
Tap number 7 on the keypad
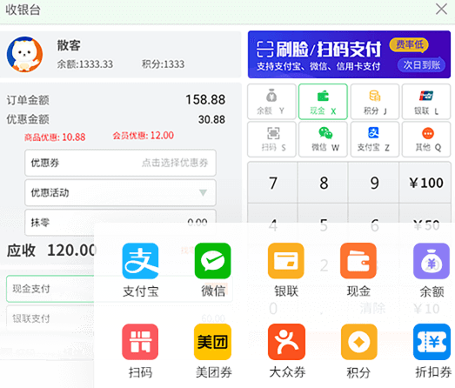click(x=273, y=183)
